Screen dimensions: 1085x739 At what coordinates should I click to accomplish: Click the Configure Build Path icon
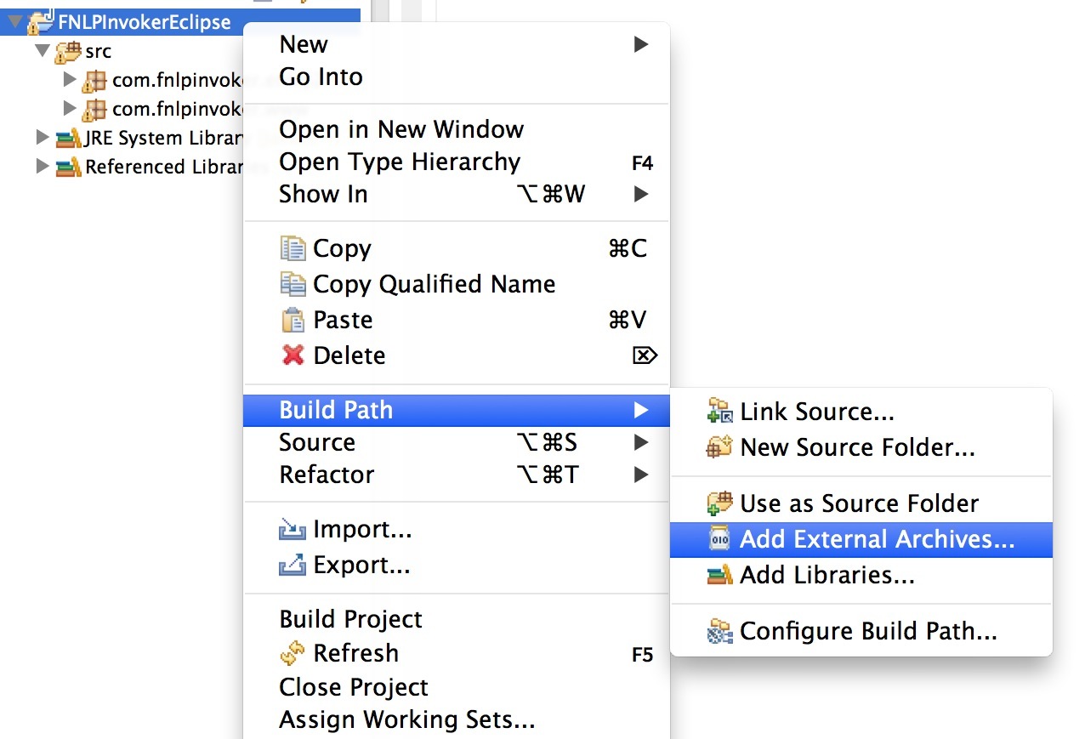tap(719, 631)
